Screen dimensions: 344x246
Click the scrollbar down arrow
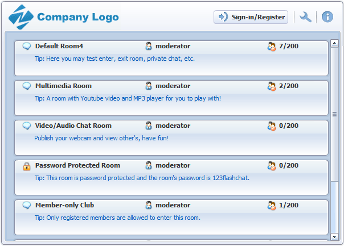pyautogui.click(x=334, y=236)
